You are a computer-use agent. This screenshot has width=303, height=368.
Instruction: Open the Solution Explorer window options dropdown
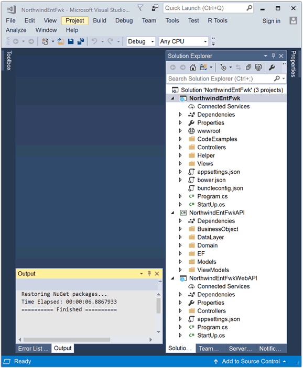coord(265,56)
